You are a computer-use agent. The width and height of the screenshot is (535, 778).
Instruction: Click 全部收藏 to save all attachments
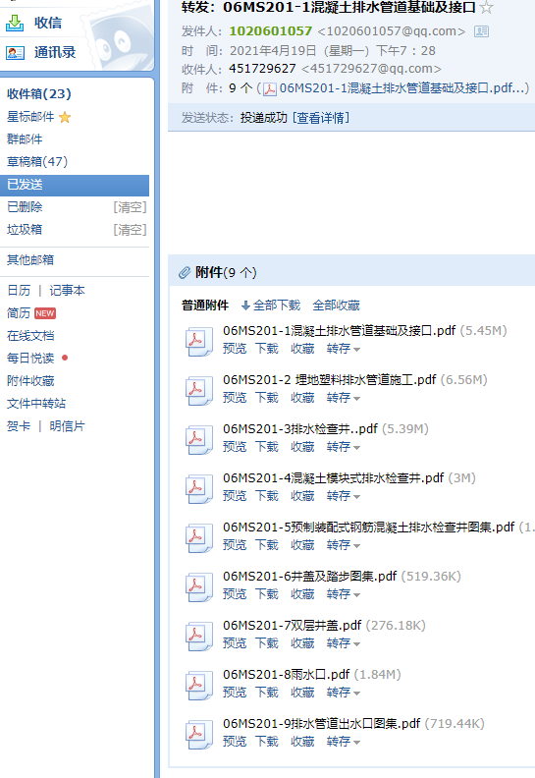click(x=336, y=306)
